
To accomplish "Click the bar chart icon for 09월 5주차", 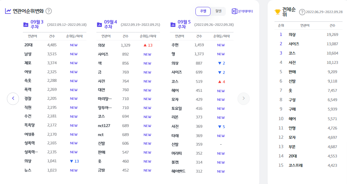I will (173, 25).
